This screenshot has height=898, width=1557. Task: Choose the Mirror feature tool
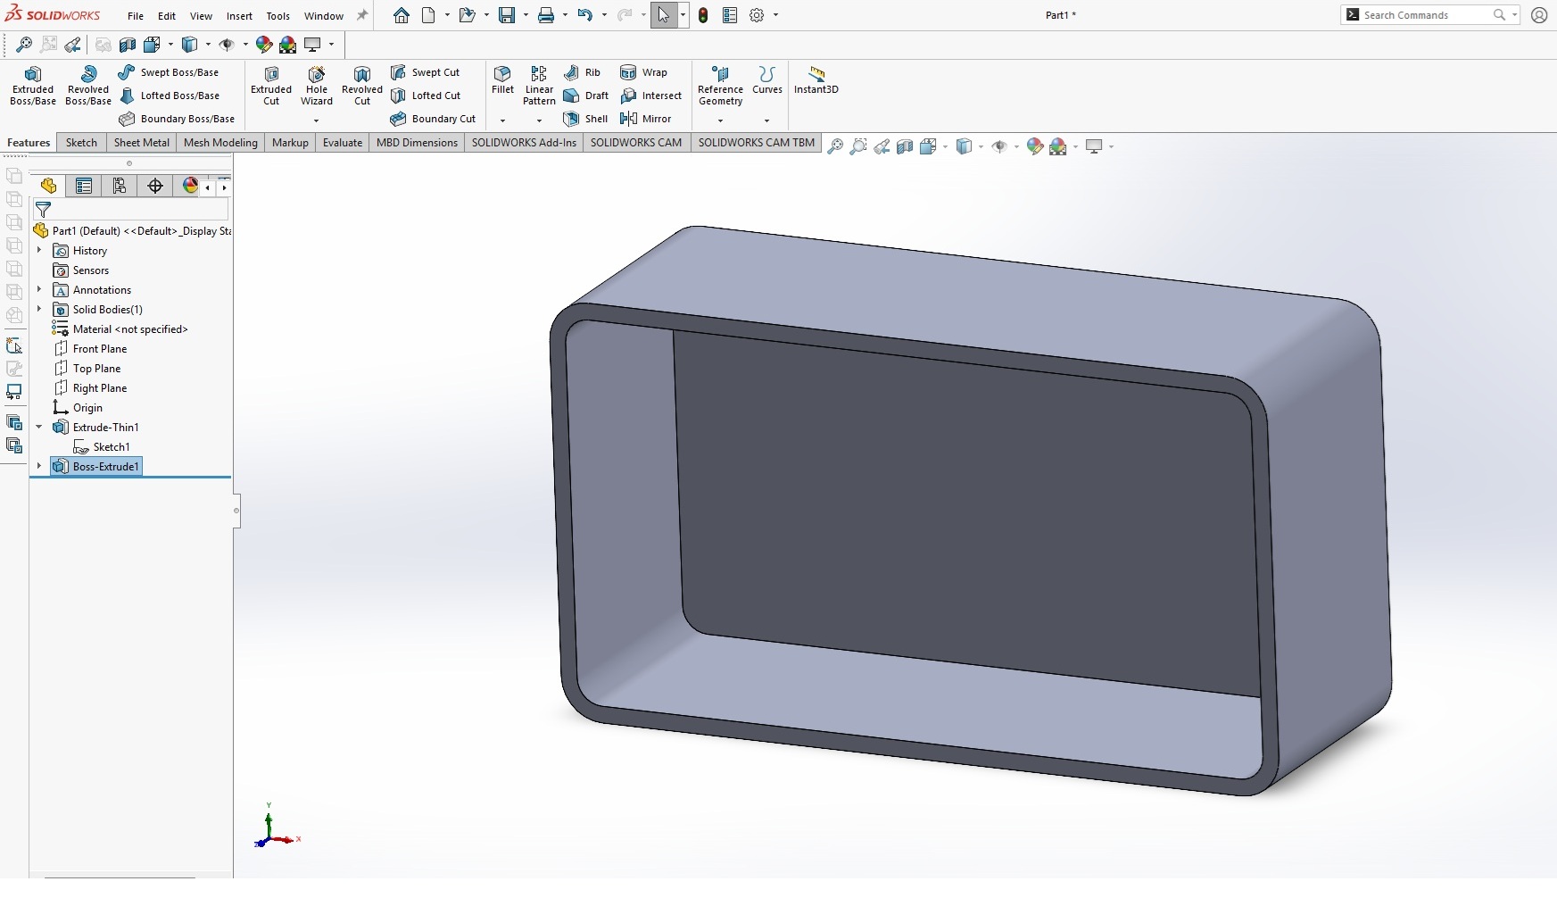point(646,119)
